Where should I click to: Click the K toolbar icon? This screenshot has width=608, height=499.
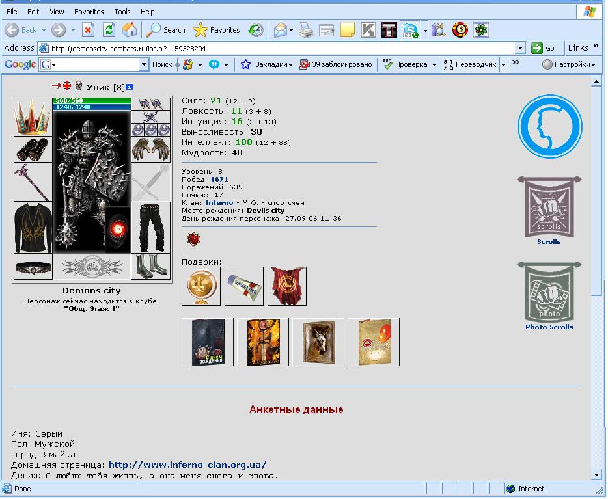click(x=368, y=30)
